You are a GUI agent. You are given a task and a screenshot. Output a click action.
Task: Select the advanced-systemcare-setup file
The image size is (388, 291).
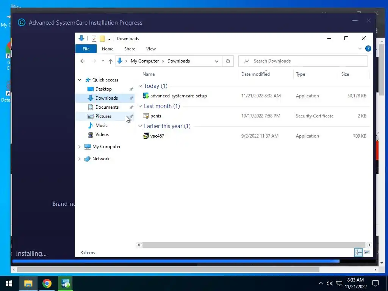(178, 96)
